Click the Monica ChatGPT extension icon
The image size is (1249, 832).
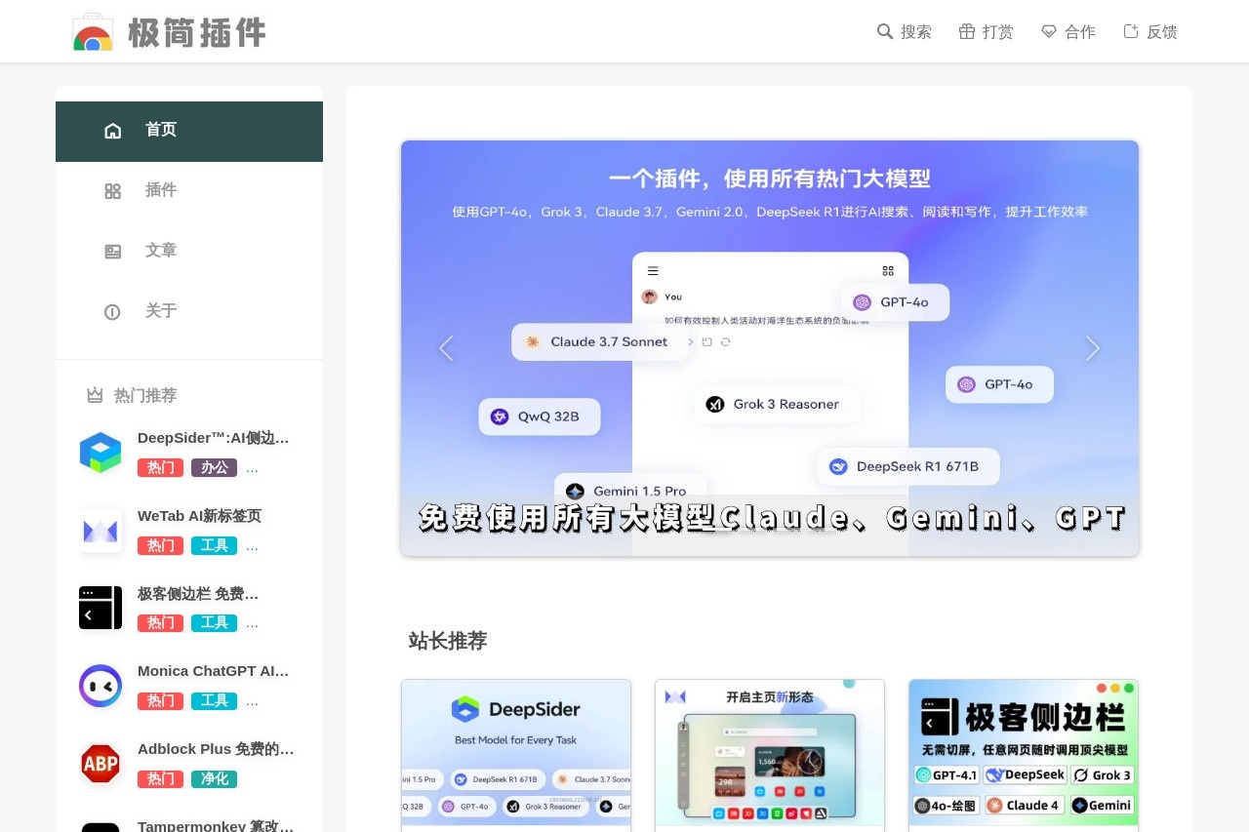[101, 686]
